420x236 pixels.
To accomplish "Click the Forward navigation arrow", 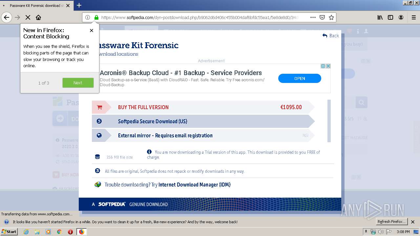I will click(17, 17).
